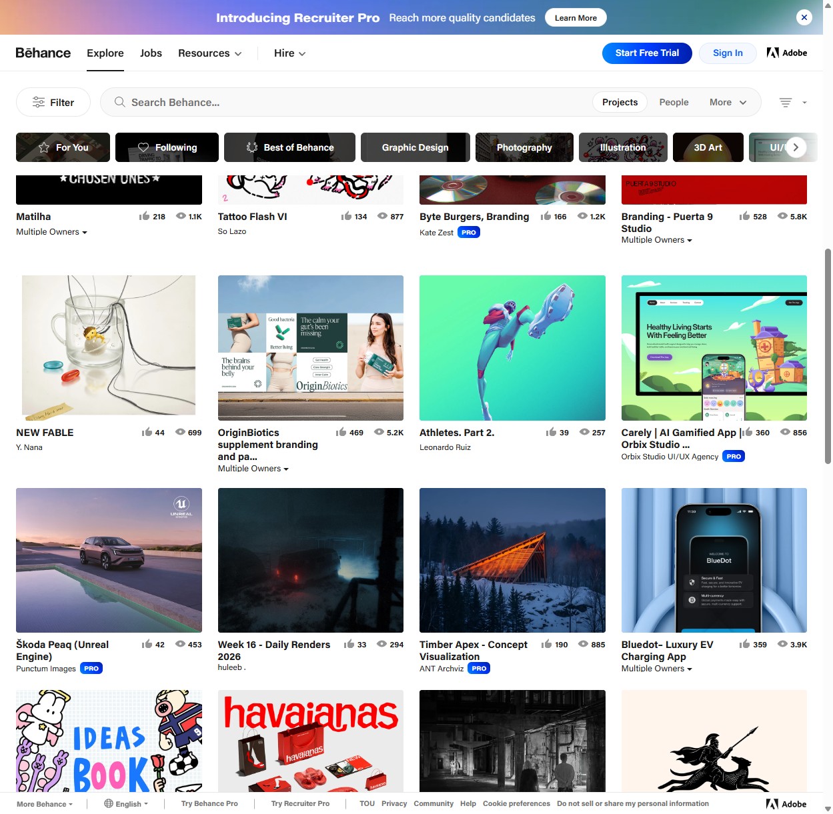Screen dimensions: 833x814
Task: Open Leonardo Ruiz profile link
Action: (x=445, y=447)
